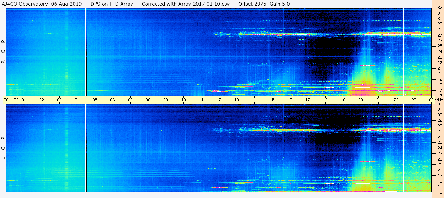
Task: Click the 14 hour mark on time axis
Action: click(x=254, y=100)
